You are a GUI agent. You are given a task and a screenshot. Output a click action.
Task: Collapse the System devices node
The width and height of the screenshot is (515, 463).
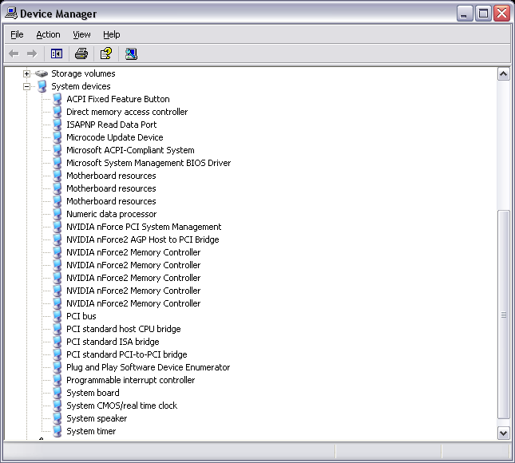click(x=26, y=86)
